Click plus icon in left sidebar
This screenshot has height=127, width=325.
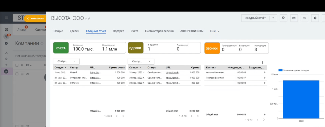click(x=6, y=65)
